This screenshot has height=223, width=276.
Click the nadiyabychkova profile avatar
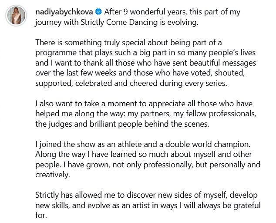click(x=17, y=17)
